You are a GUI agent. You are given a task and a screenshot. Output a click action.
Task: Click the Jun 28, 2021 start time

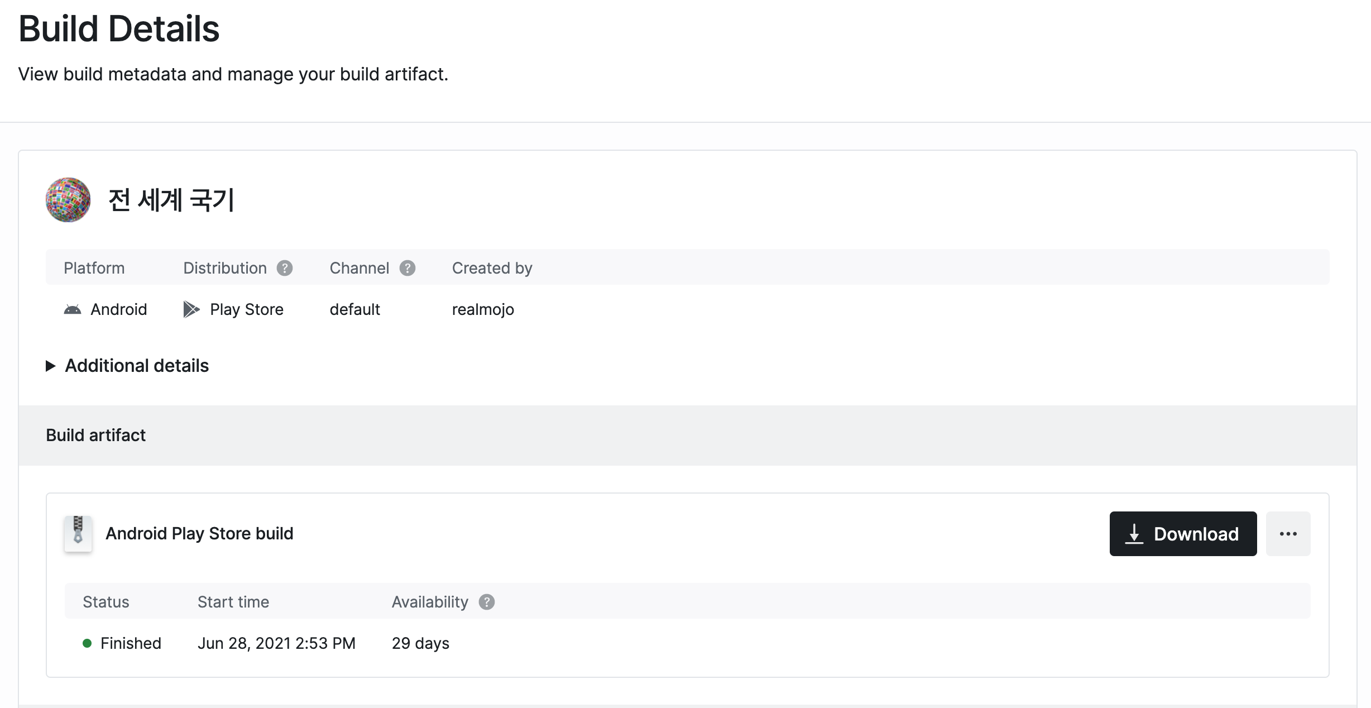point(276,643)
